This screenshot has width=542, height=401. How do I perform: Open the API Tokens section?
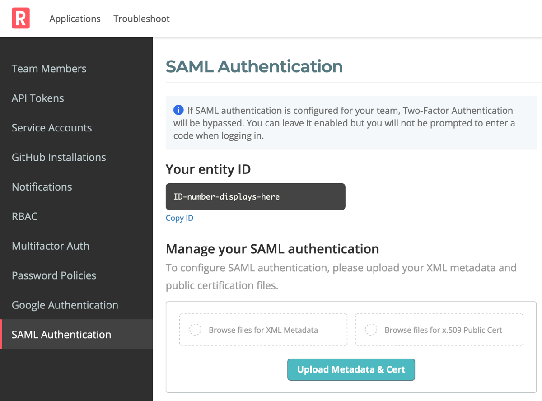[x=37, y=98]
